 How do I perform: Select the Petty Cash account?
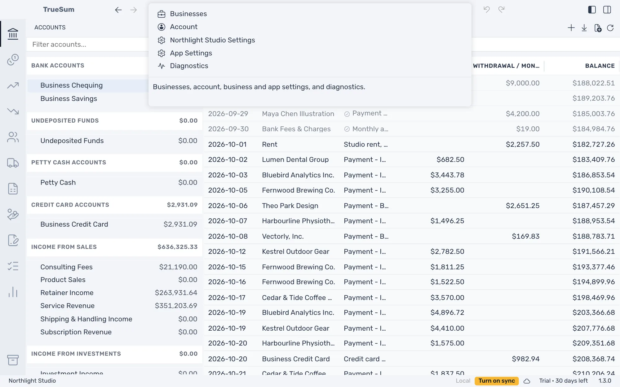click(x=114, y=182)
